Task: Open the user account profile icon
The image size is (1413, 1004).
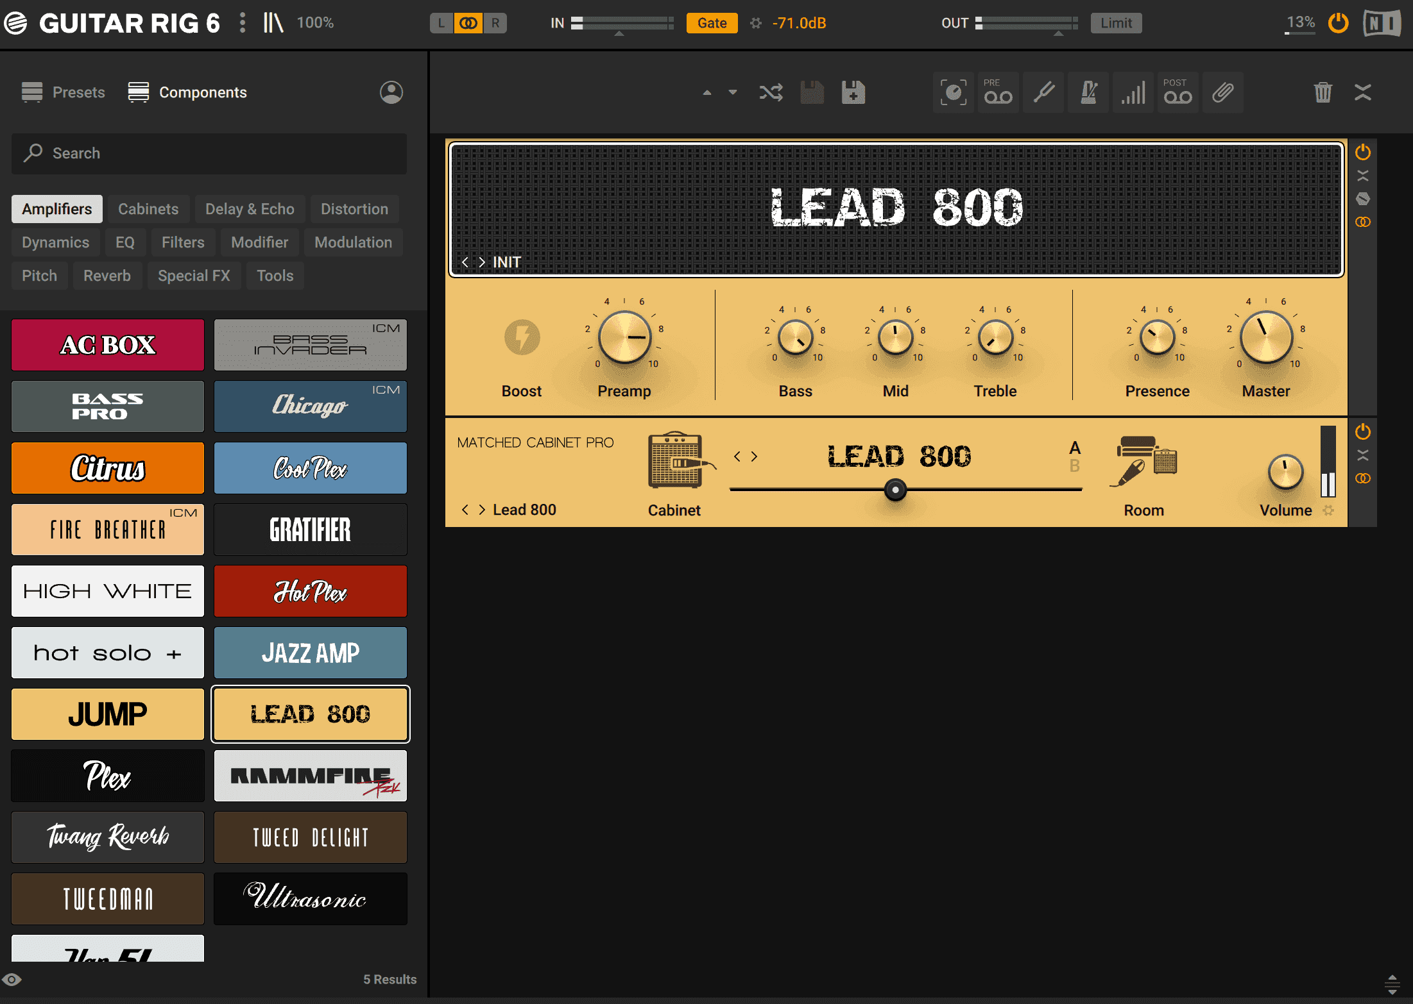Action: coord(391,92)
